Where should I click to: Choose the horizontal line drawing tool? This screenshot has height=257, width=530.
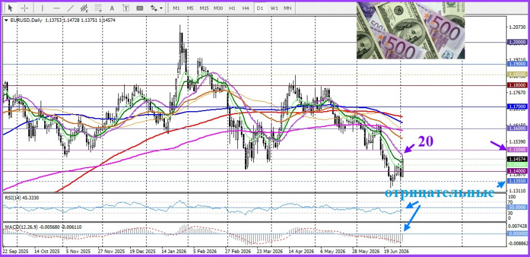tap(57, 8)
